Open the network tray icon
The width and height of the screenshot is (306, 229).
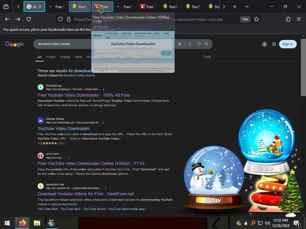(260, 223)
